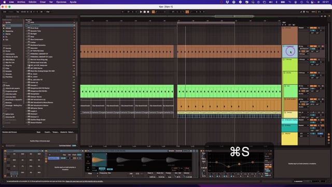Open the Archivo menu
The image size is (332, 187).
pos(21,2)
